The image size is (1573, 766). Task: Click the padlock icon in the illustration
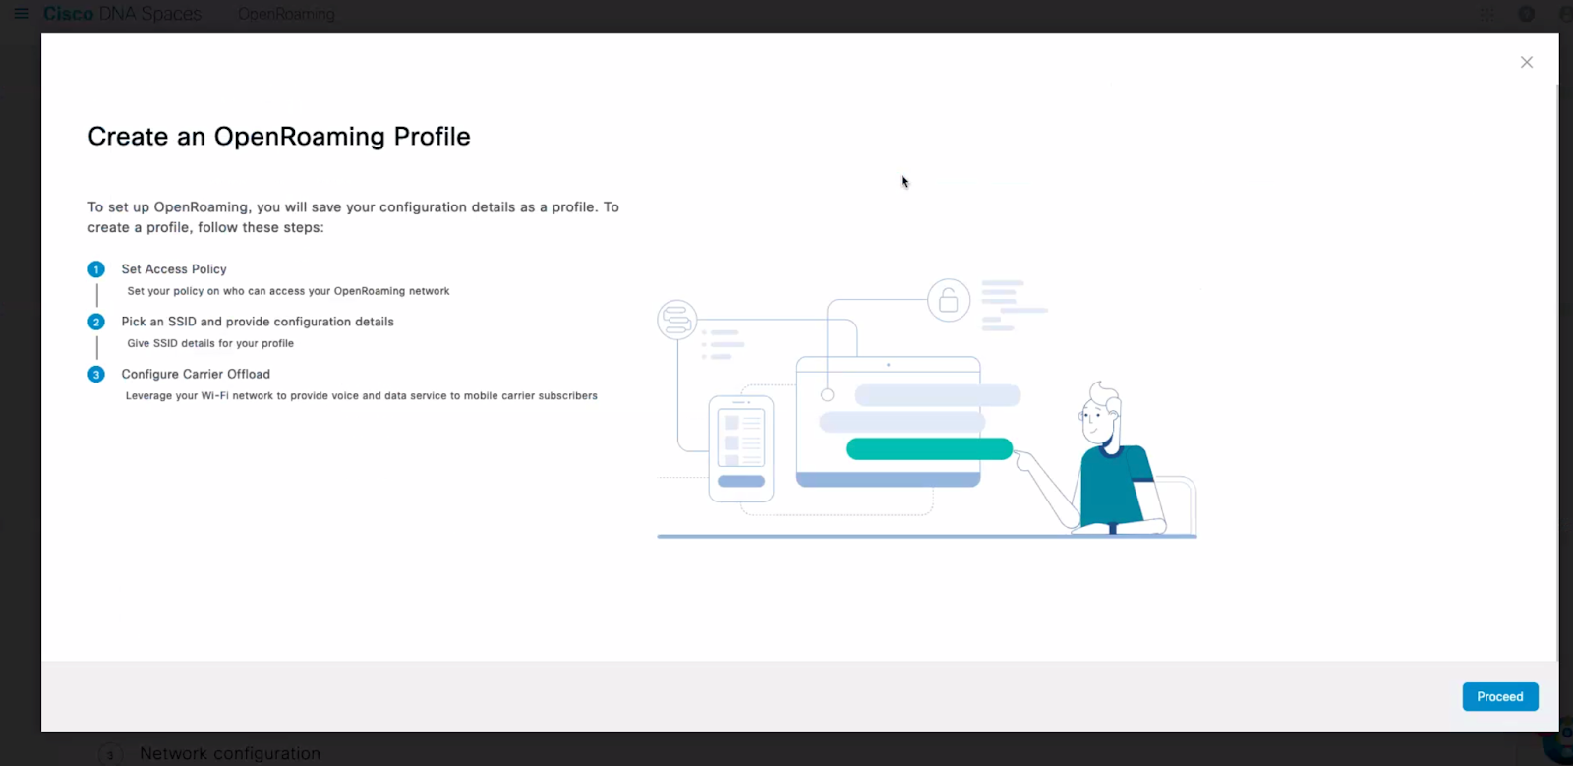tap(949, 300)
